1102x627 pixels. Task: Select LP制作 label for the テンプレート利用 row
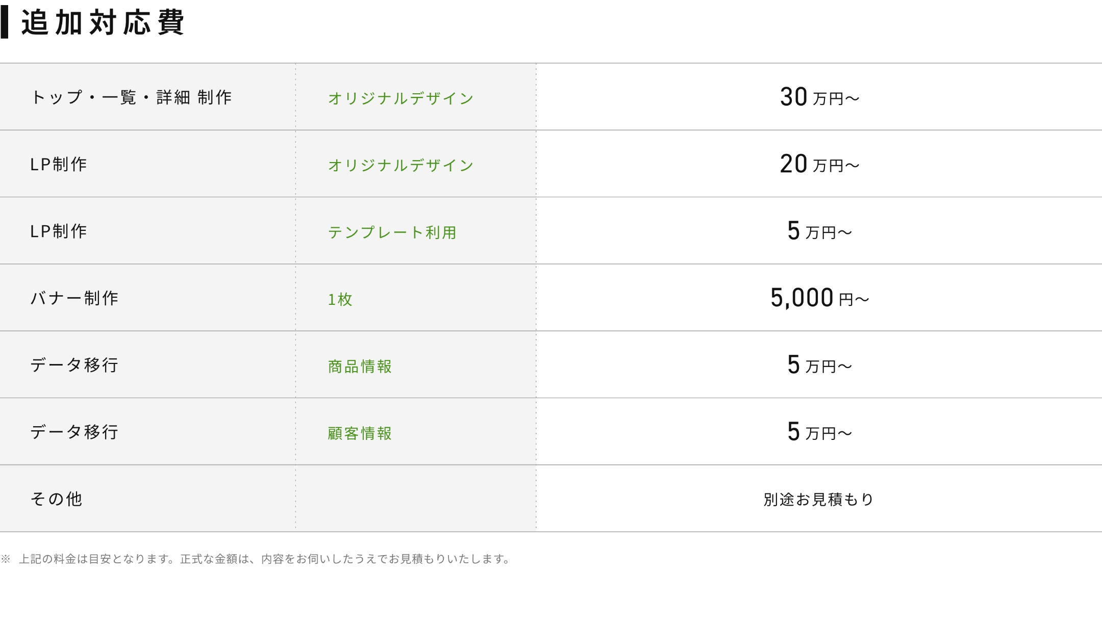click(59, 231)
